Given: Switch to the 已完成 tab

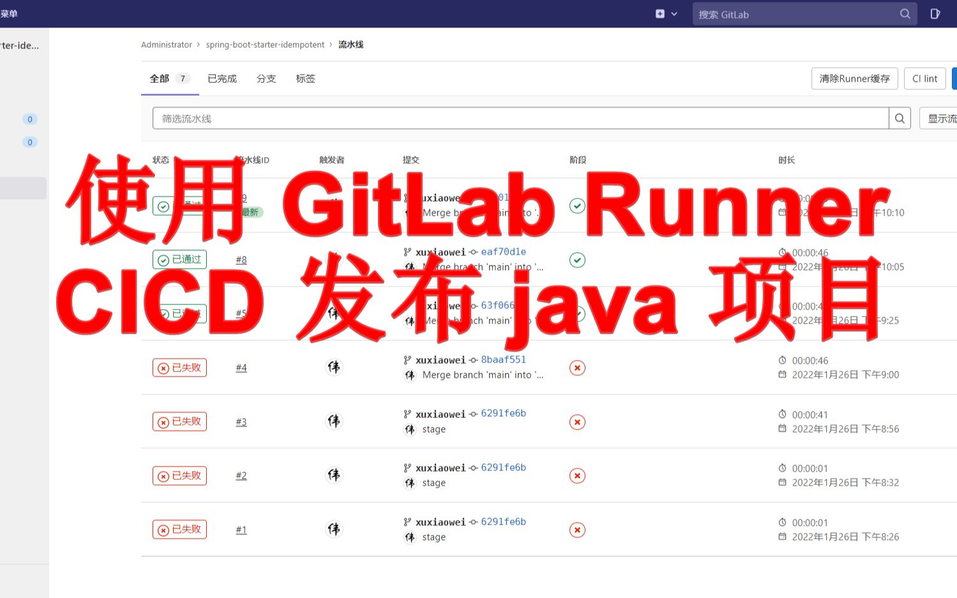Looking at the screenshot, I should tap(222, 78).
